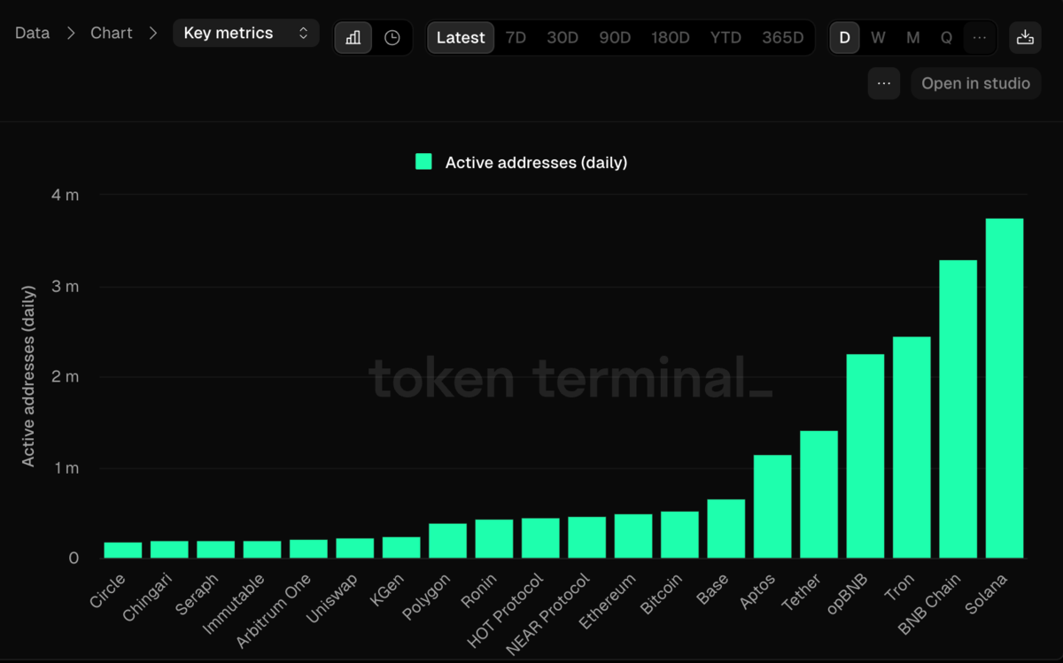Click the Tether bar
Image resolution: width=1063 pixels, height=663 pixels.
click(819, 495)
